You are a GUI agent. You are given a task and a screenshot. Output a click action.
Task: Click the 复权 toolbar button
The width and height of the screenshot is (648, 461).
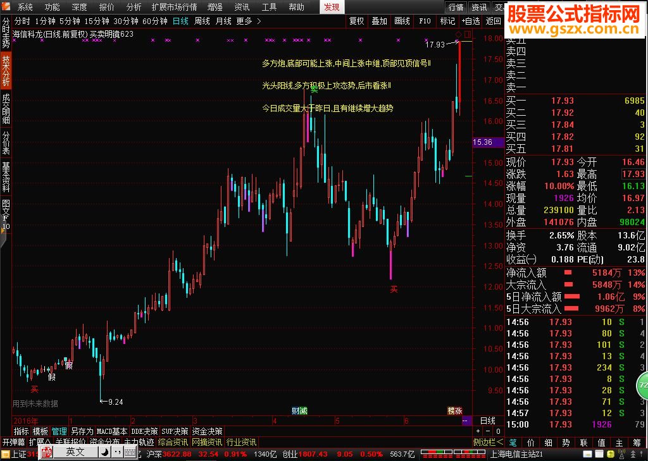357,21
